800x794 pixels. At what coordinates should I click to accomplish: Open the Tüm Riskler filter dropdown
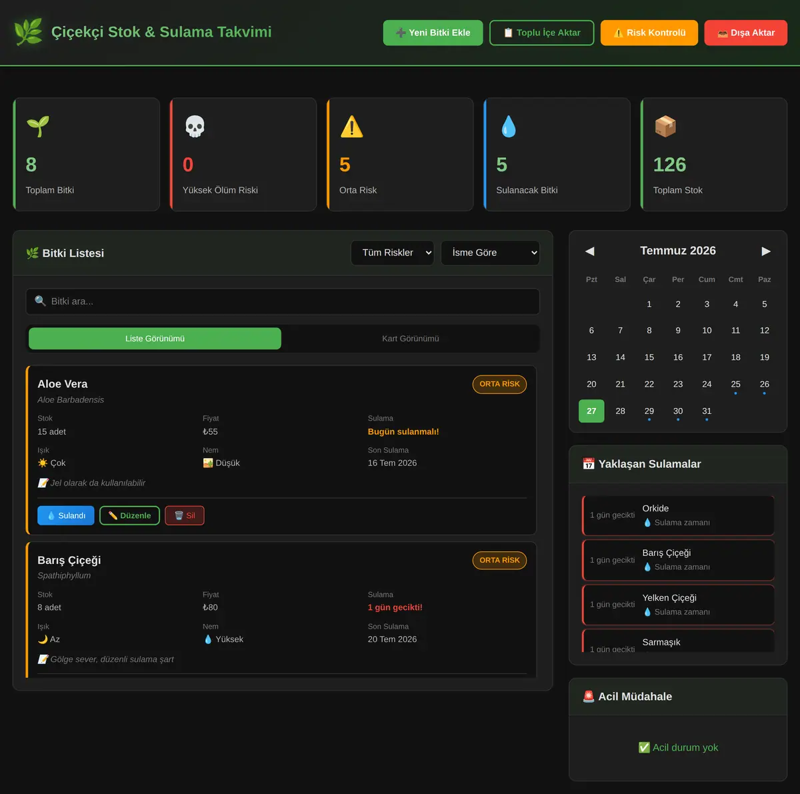393,253
